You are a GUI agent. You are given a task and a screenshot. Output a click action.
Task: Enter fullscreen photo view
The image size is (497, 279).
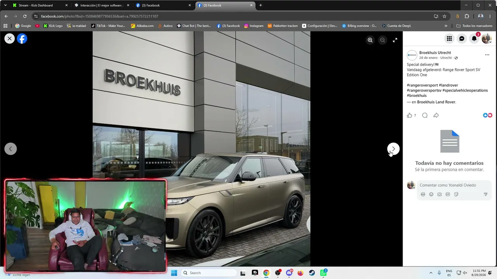coord(395,40)
